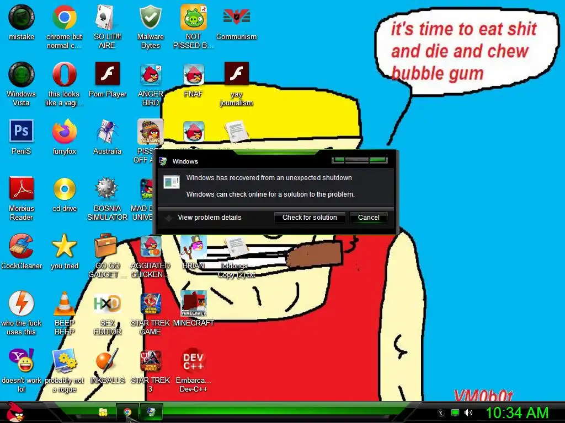This screenshot has width=565, height=423.
Task: Close the Windows error dialog
Action: [378, 160]
